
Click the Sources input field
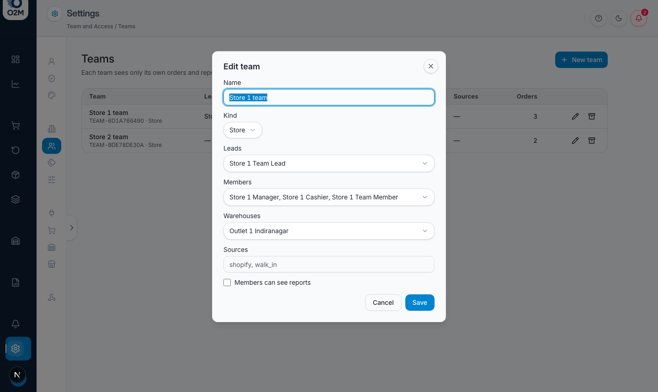pyautogui.click(x=329, y=265)
